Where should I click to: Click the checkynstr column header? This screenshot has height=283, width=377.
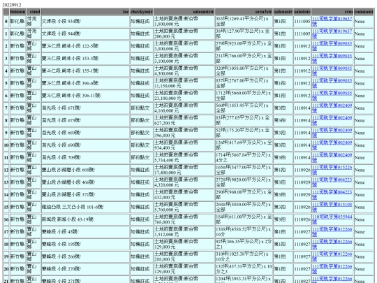pyautogui.click(x=141, y=12)
